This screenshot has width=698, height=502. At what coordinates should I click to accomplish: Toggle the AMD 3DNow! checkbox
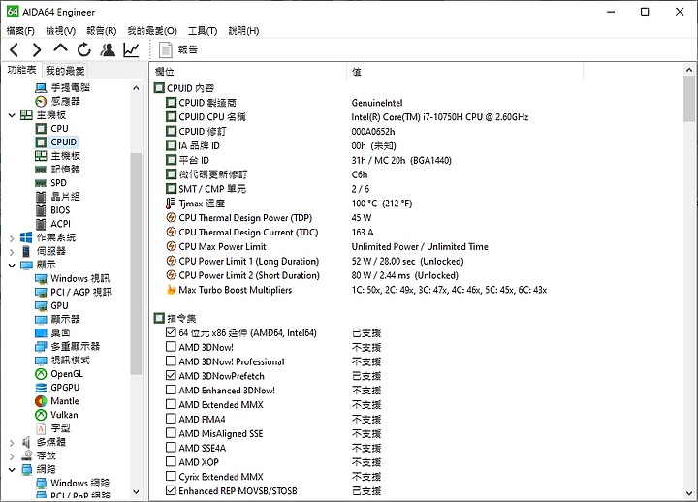pos(171,347)
